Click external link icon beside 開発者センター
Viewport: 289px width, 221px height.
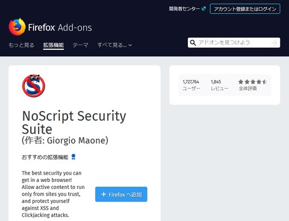tap(204, 8)
